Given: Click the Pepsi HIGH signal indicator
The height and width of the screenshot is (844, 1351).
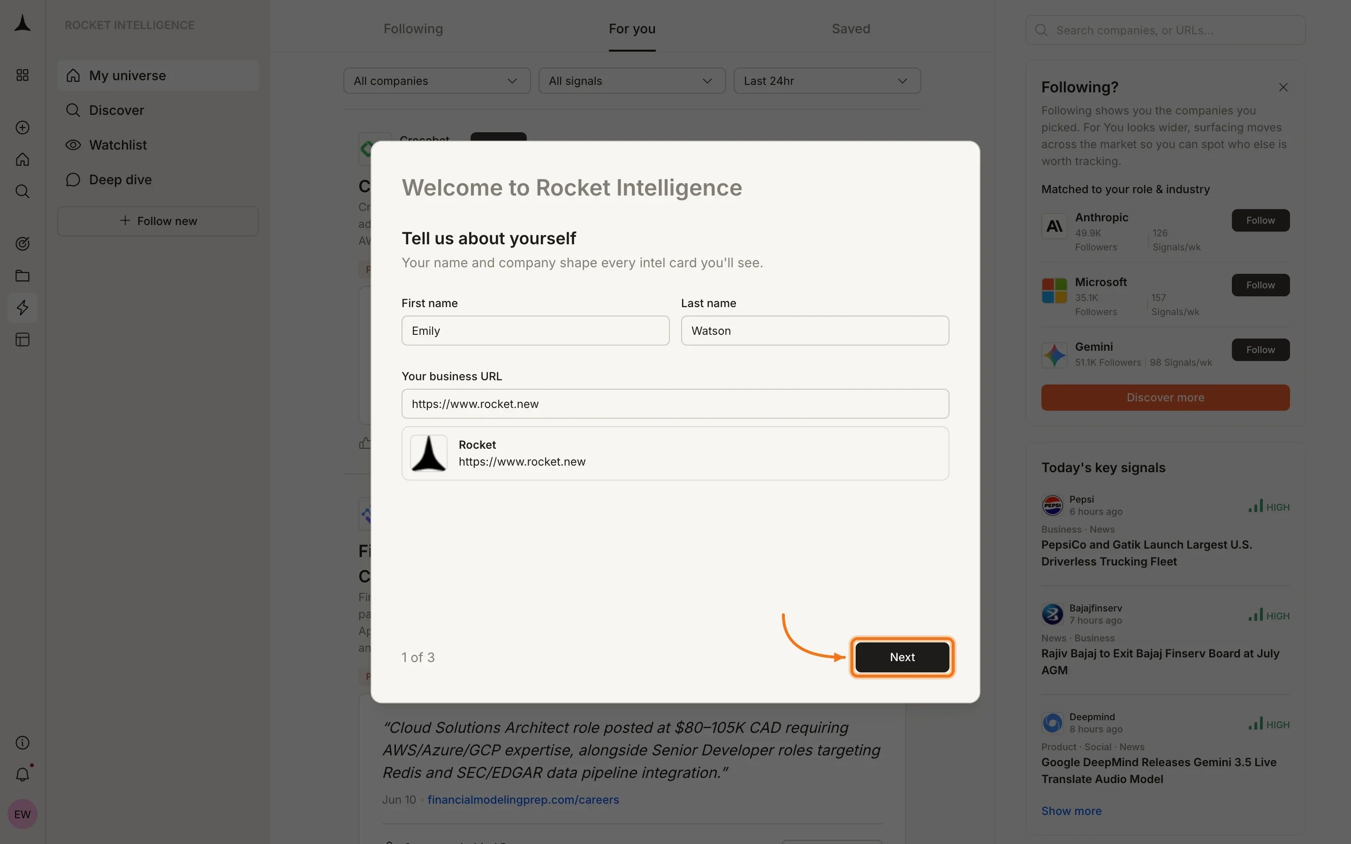Looking at the screenshot, I should (1269, 507).
